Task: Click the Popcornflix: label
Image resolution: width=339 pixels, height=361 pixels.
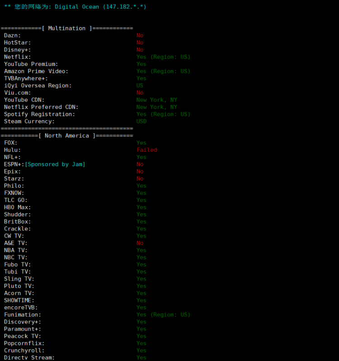Action: tap(24, 343)
